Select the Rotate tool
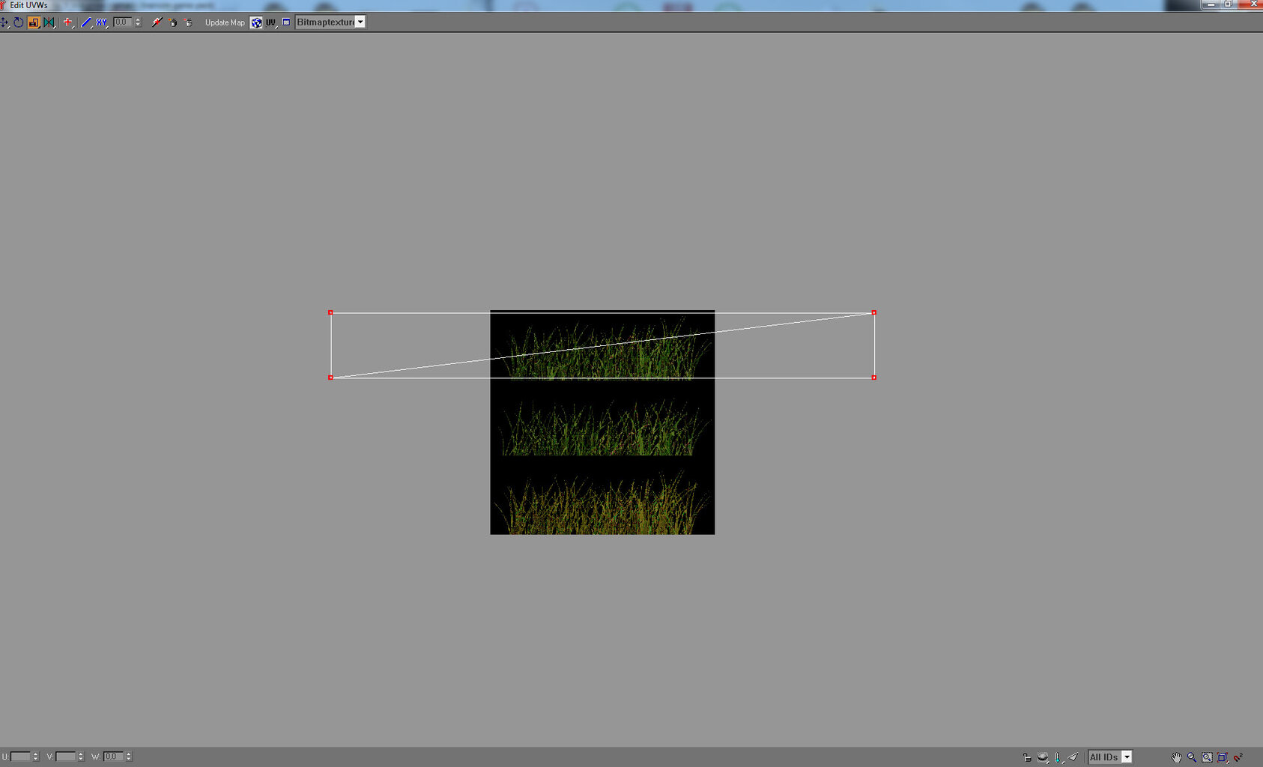 coord(18,22)
